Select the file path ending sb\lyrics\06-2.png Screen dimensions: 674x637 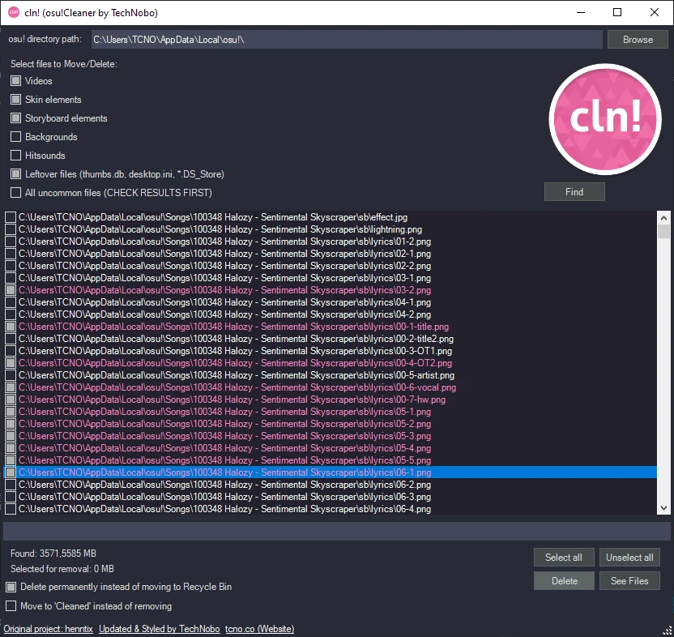[x=224, y=485]
